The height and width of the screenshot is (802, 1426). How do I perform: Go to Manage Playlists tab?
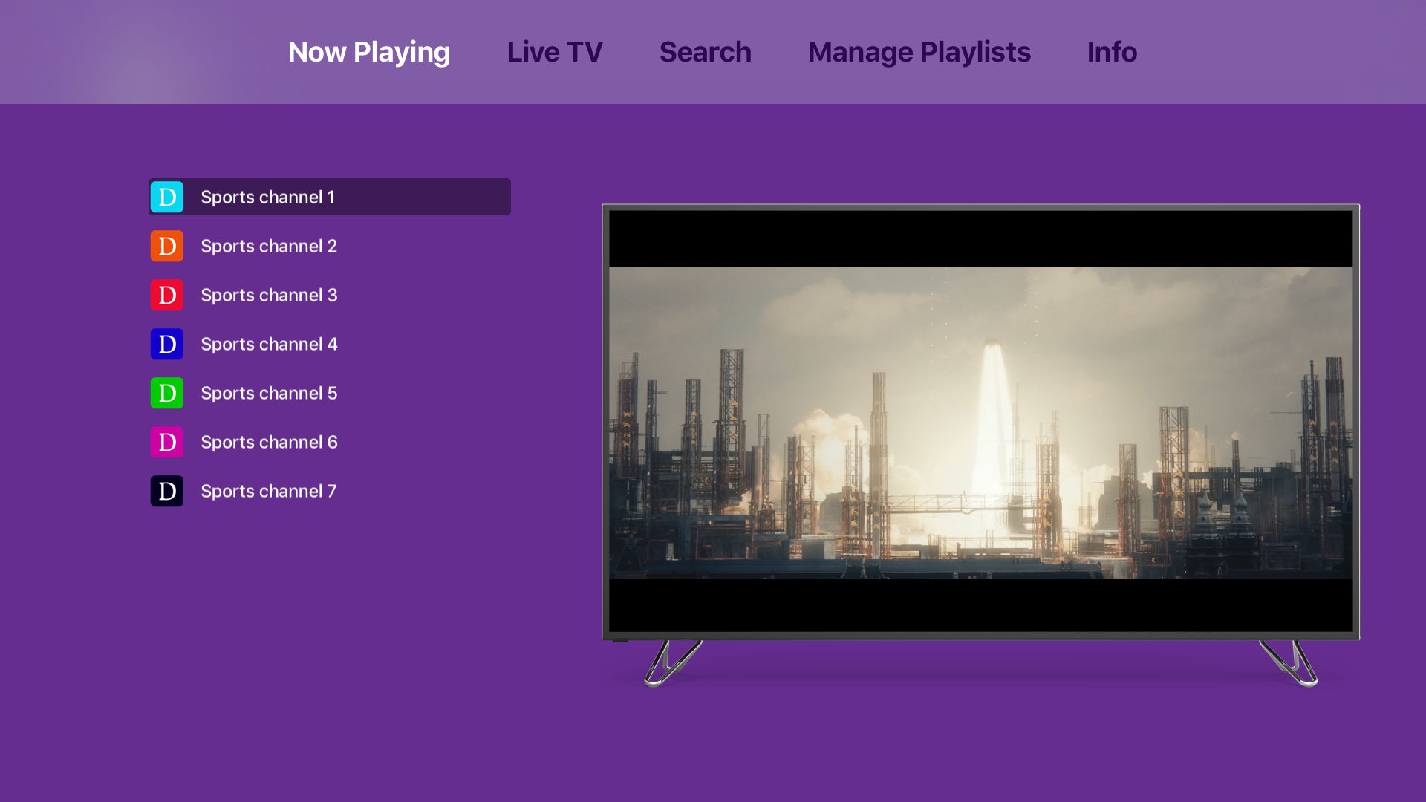pos(919,52)
